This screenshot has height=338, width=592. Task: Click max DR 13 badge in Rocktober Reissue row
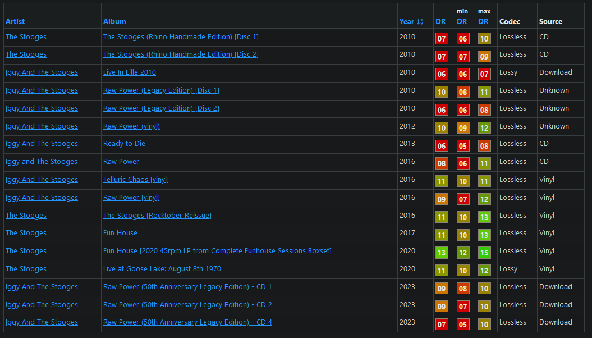click(x=484, y=217)
